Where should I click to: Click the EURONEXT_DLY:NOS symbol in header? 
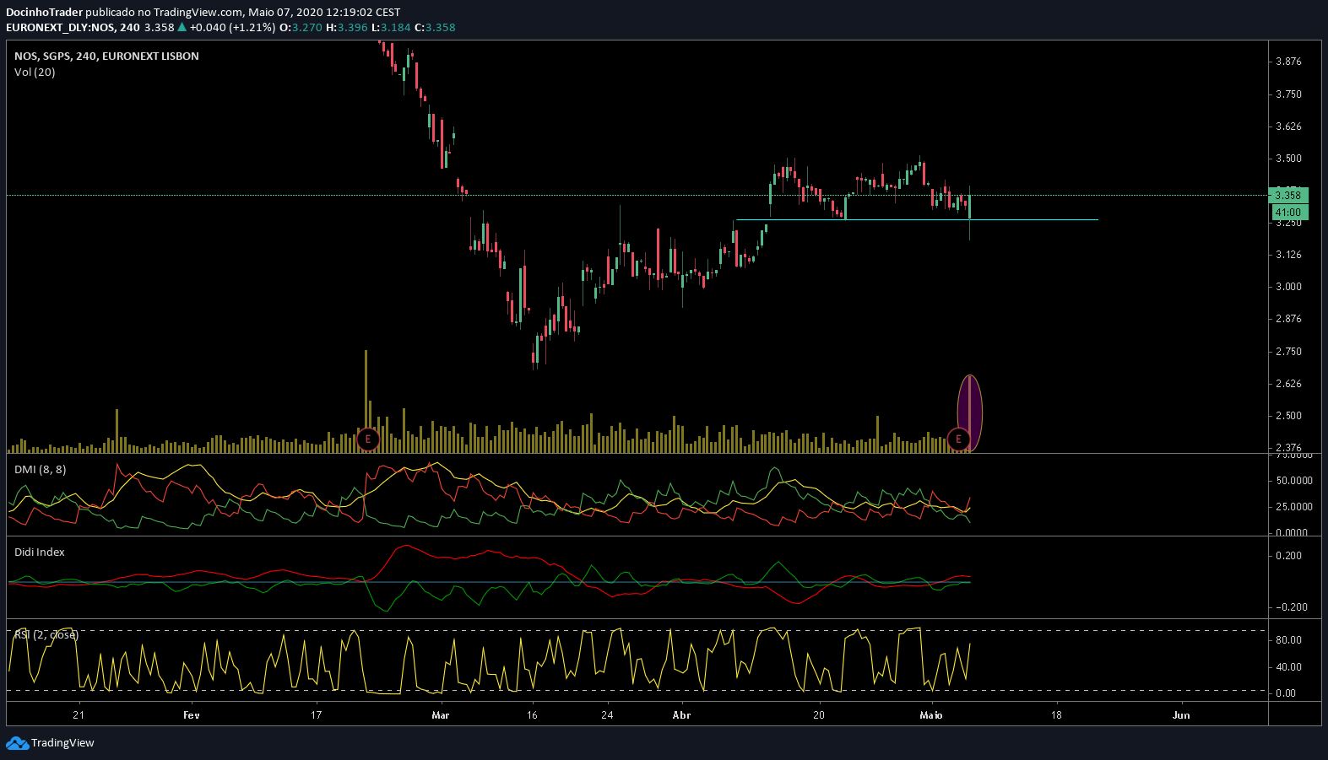60,27
